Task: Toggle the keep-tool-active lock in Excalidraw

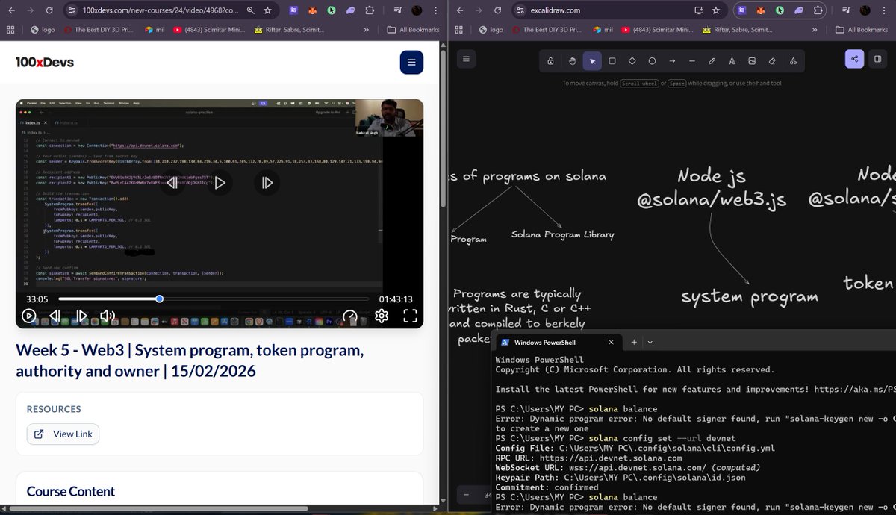Action: pos(550,61)
